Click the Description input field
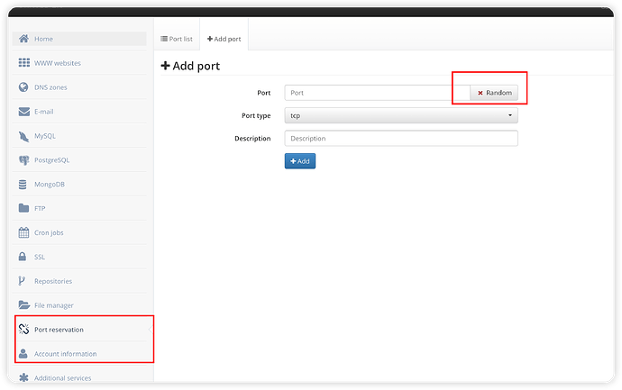 click(401, 139)
